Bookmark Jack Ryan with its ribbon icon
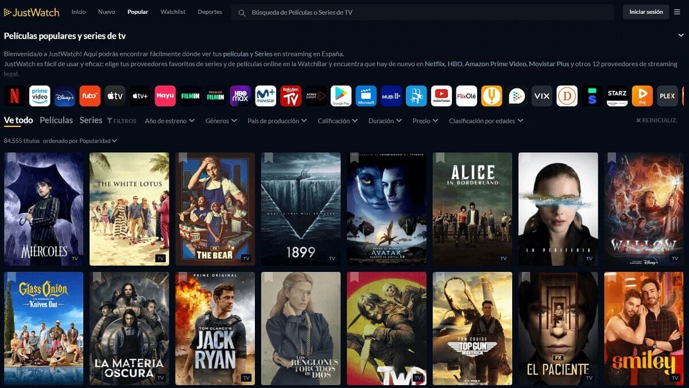Image resolution: width=689 pixels, height=388 pixels. tap(183, 277)
